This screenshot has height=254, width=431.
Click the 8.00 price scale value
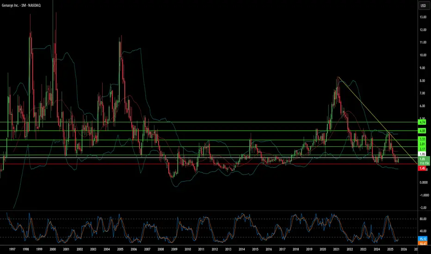point(422,81)
